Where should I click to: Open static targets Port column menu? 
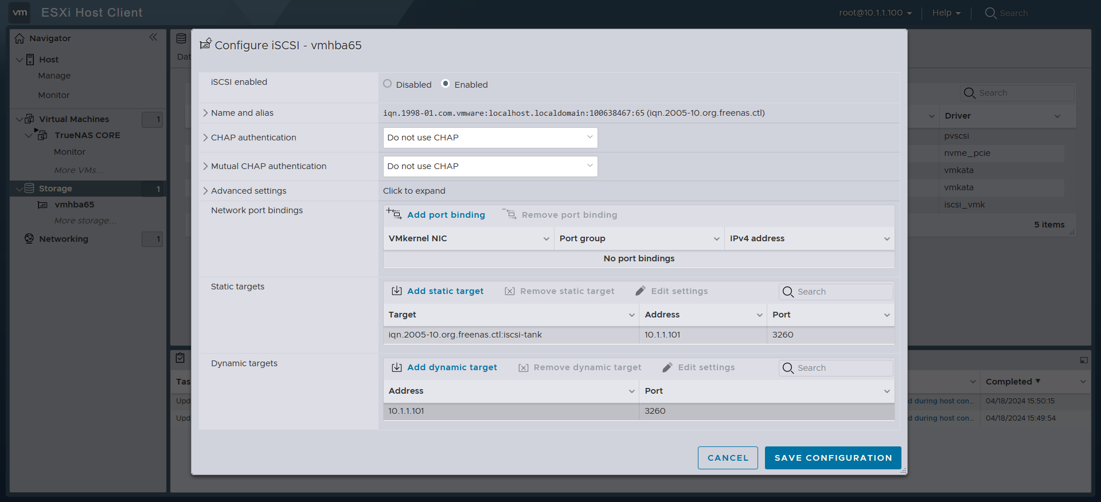point(887,315)
